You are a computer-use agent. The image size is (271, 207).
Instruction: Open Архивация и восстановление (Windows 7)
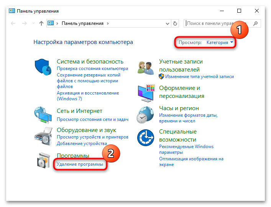click(x=88, y=96)
